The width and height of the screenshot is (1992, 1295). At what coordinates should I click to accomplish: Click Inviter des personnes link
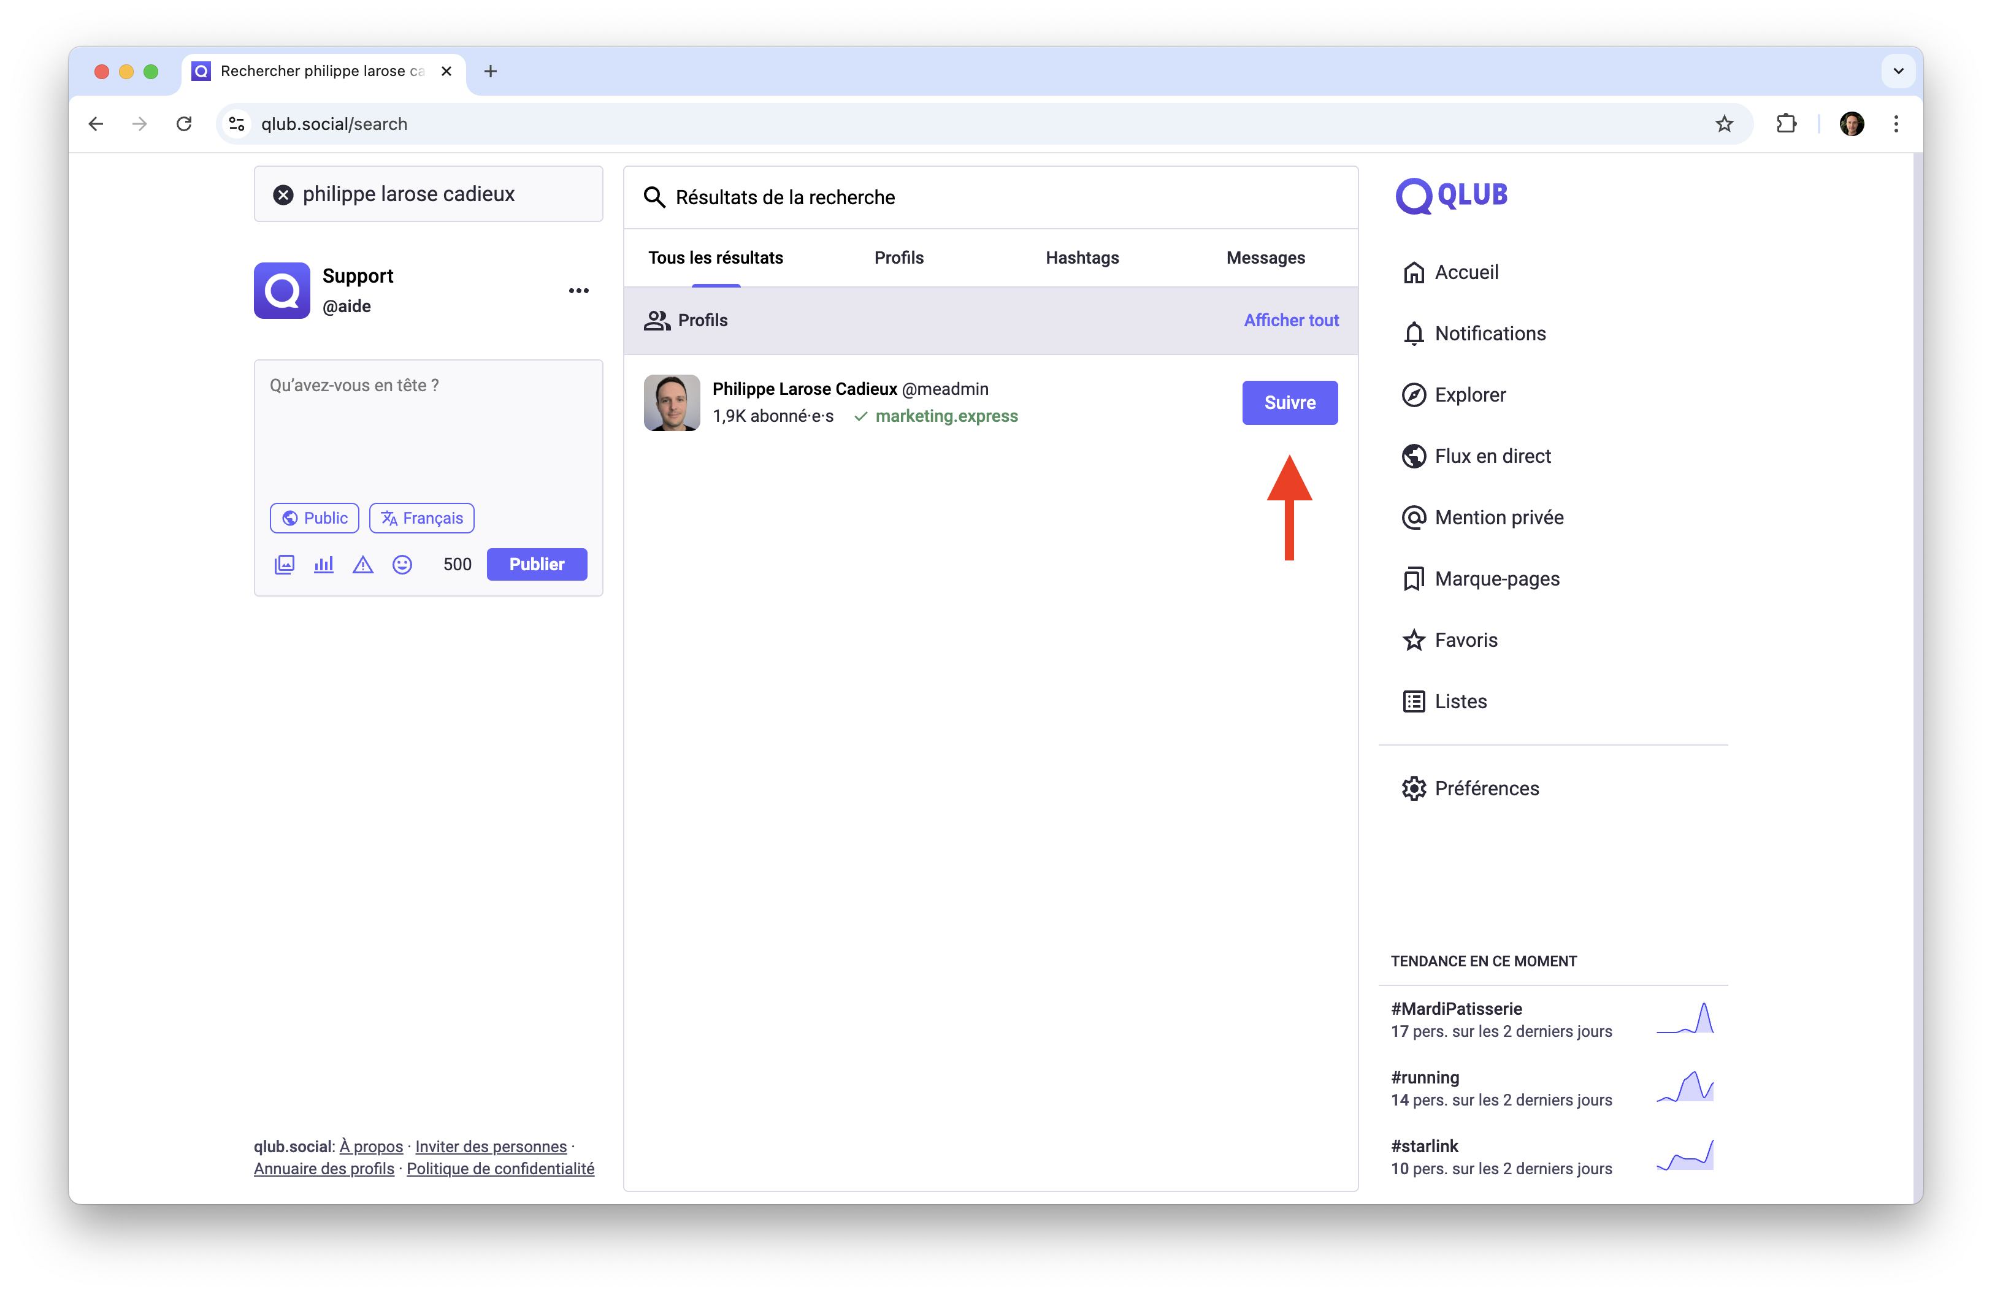click(491, 1147)
